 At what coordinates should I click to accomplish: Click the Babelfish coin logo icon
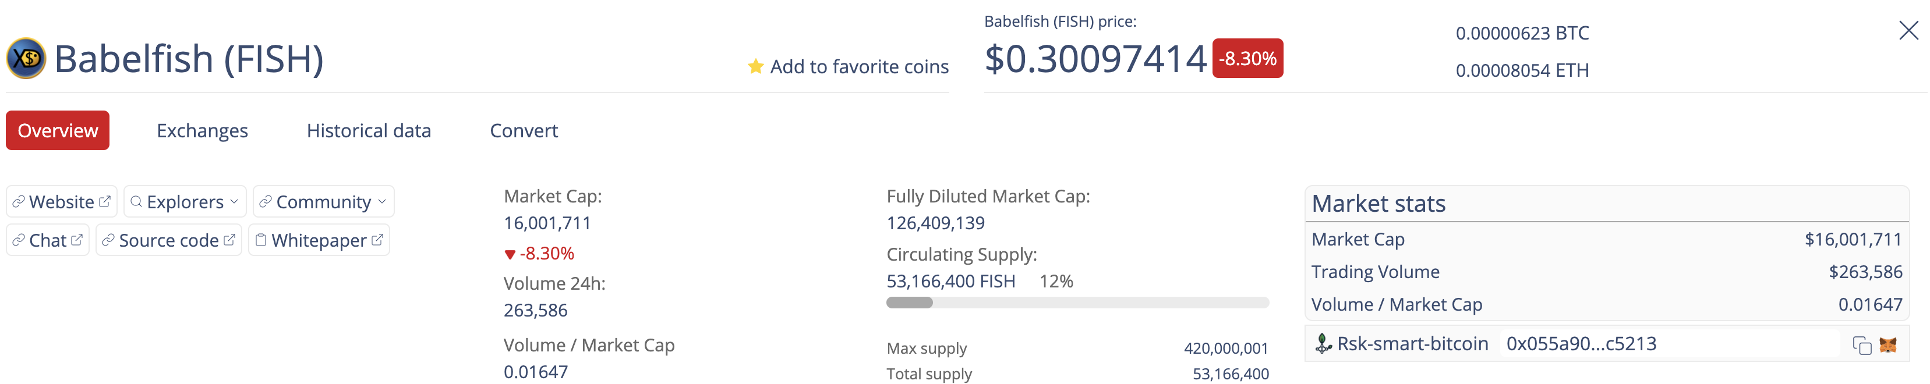(x=26, y=58)
